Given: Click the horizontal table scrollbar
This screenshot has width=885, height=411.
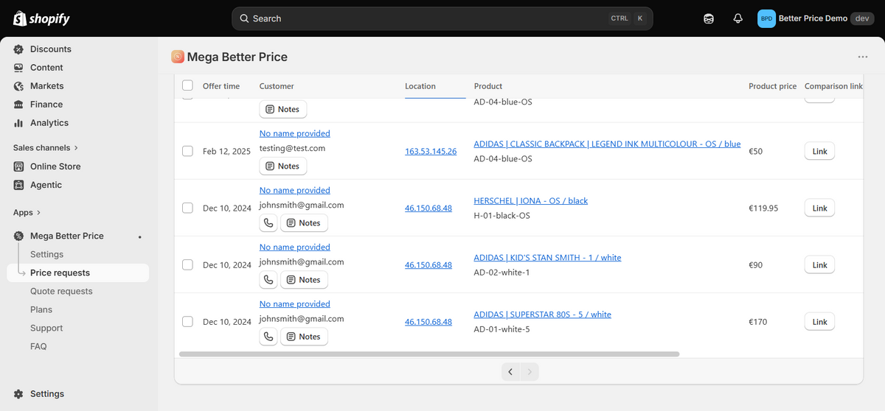Looking at the screenshot, I should coord(429,354).
